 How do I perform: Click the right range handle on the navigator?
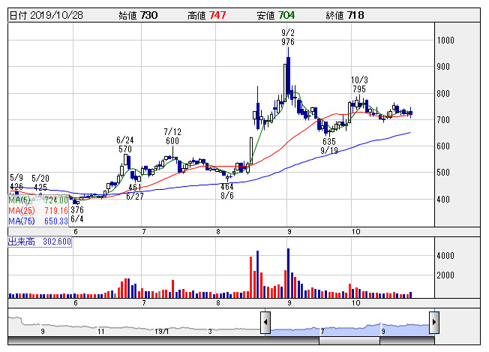coord(433,323)
